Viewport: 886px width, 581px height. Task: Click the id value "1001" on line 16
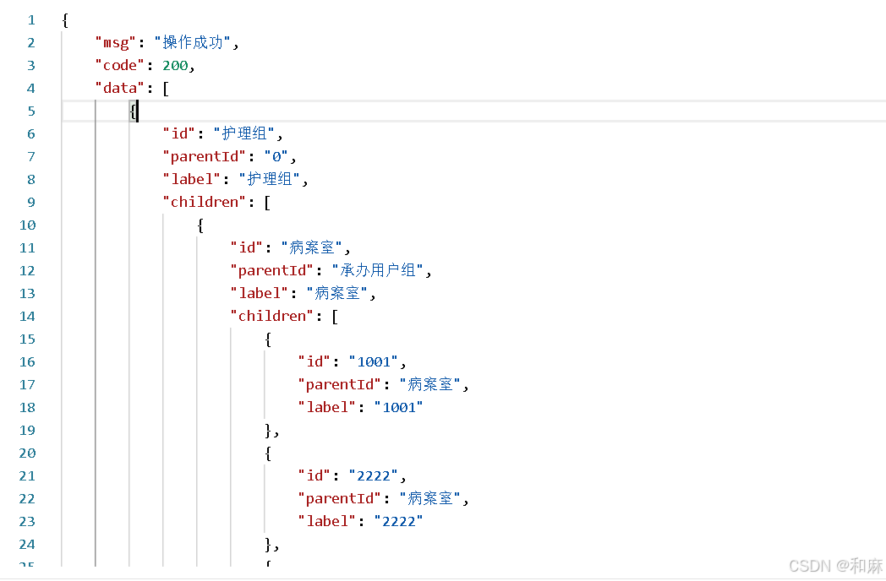[374, 362]
